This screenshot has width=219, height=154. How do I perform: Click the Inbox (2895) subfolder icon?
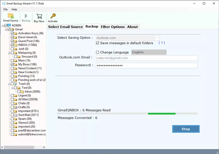click(22, 91)
